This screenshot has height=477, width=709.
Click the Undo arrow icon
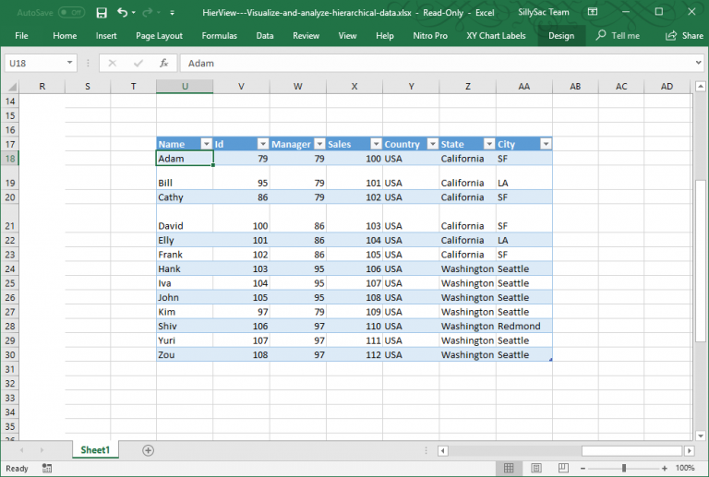pos(123,12)
